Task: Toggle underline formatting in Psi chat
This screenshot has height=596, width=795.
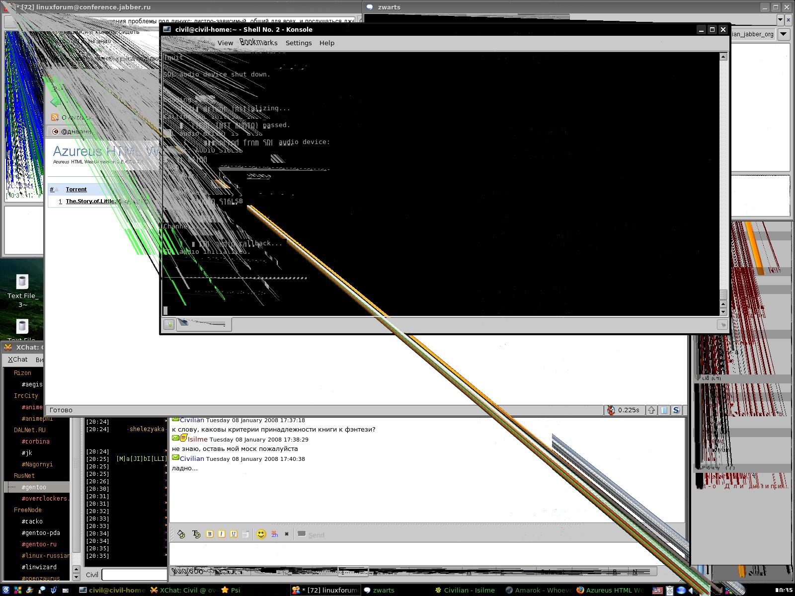Action: coord(234,534)
